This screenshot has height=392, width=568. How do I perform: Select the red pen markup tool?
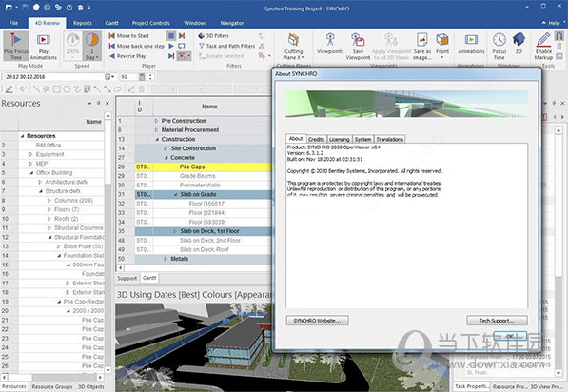click(x=10, y=89)
